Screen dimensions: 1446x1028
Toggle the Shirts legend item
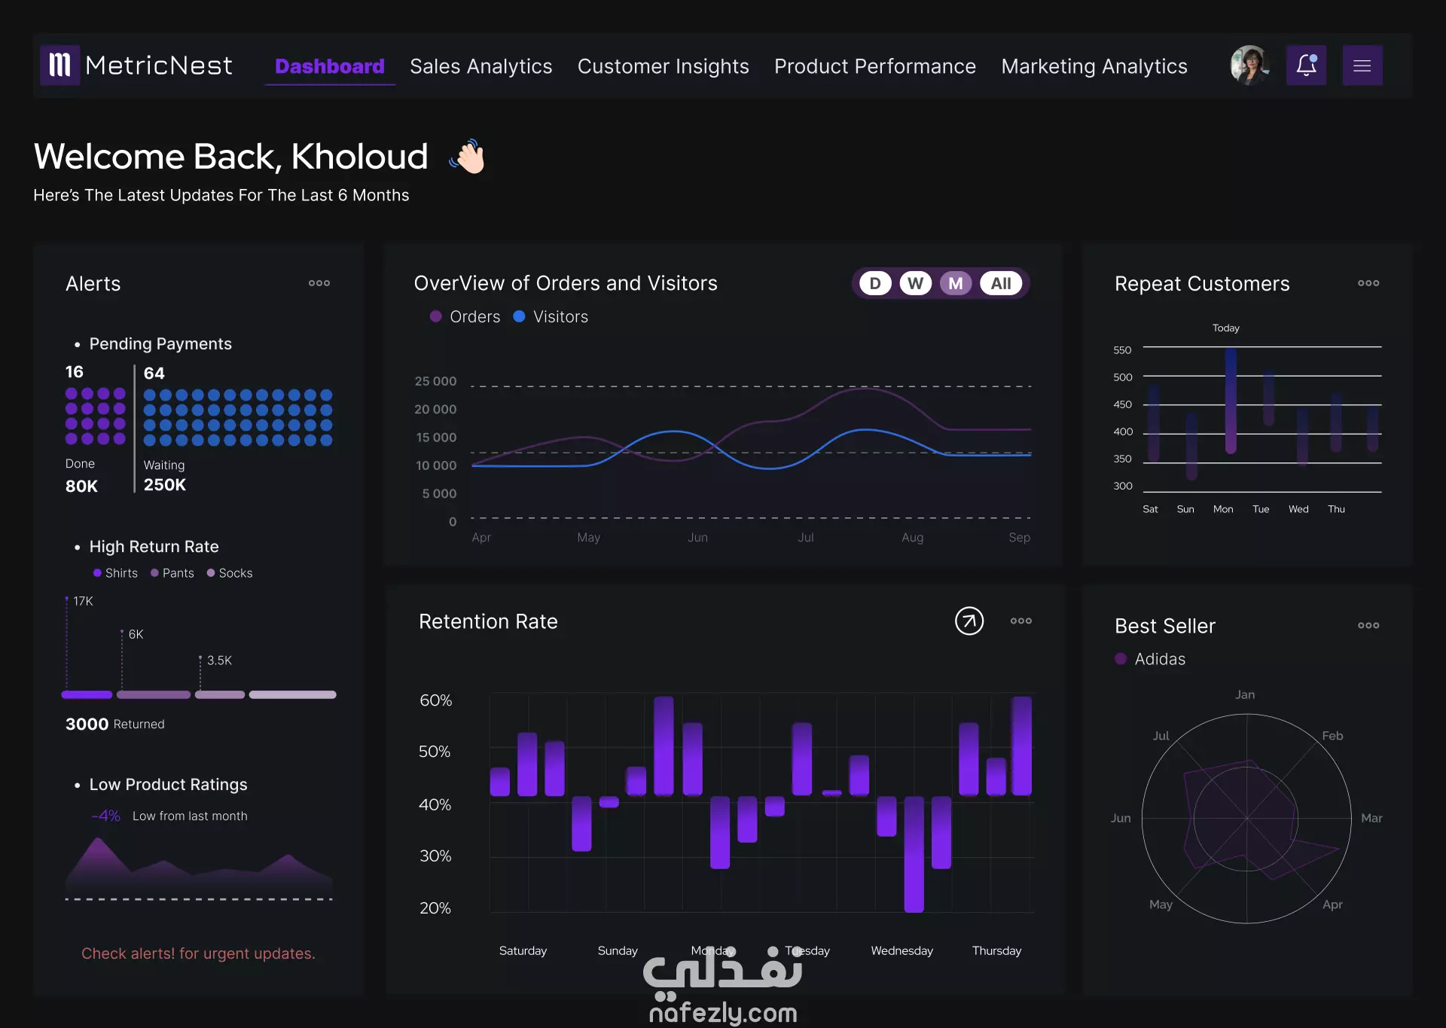pyautogui.click(x=115, y=573)
